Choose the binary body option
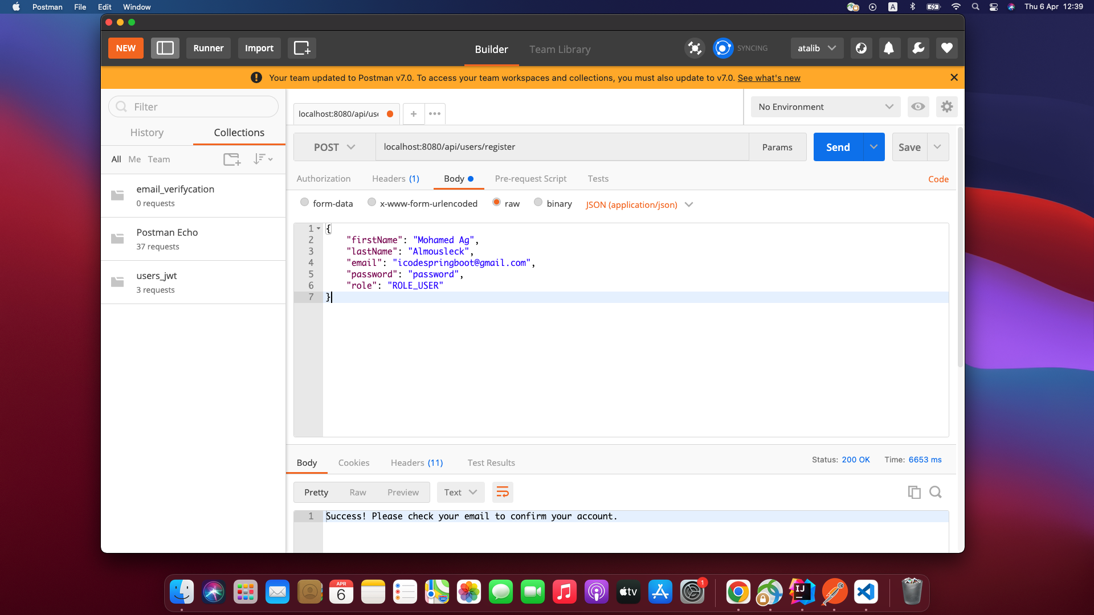 [x=538, y=202]
